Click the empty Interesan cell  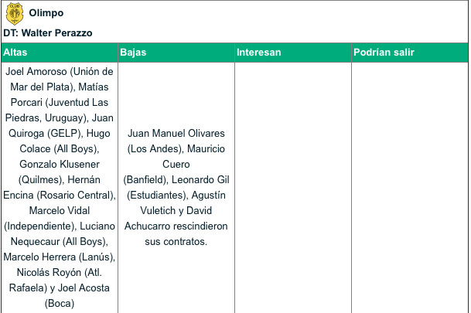tap(293, 188)
